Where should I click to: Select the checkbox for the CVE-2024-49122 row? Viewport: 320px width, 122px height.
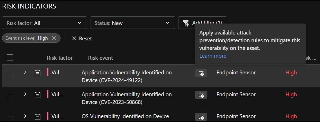(10, 76)
